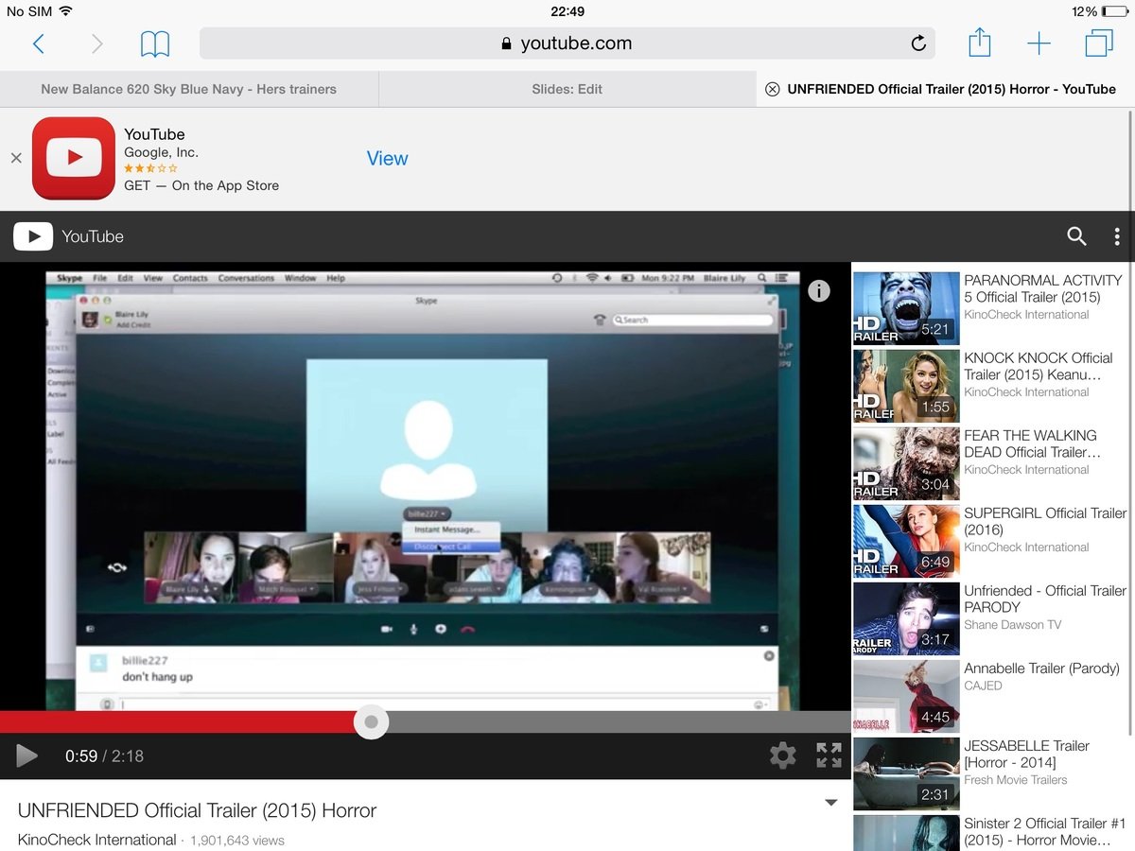
Task: Tap the red YouTube app icon
Action: (x=73, y=158)
